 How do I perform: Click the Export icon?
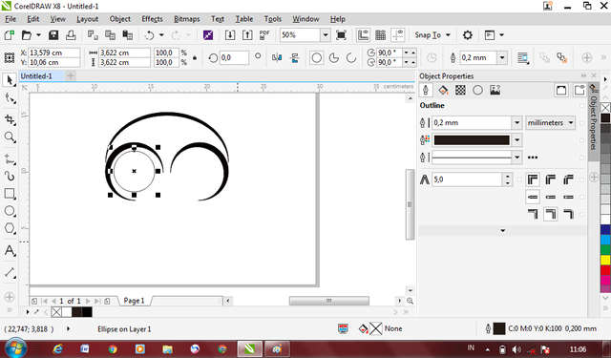tap(247, 35)
